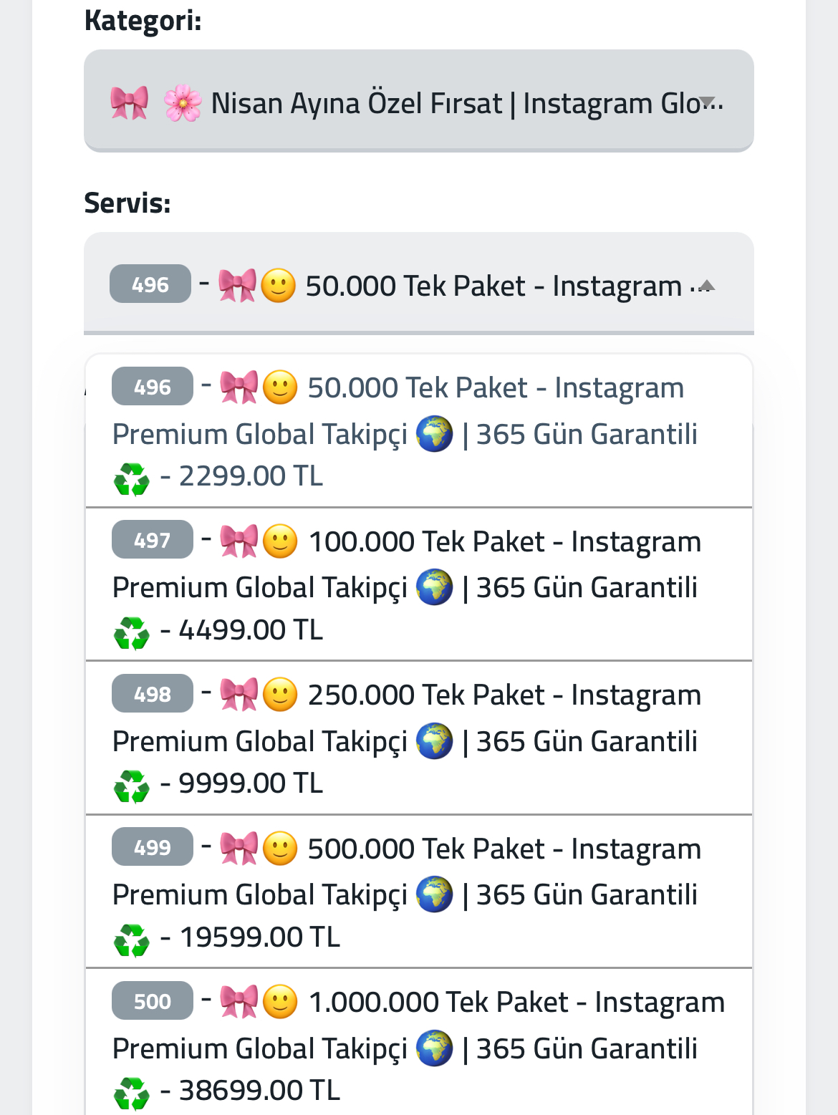Click the 499 service ID badge
The image size is (838, 1115).
coord(153,846)
